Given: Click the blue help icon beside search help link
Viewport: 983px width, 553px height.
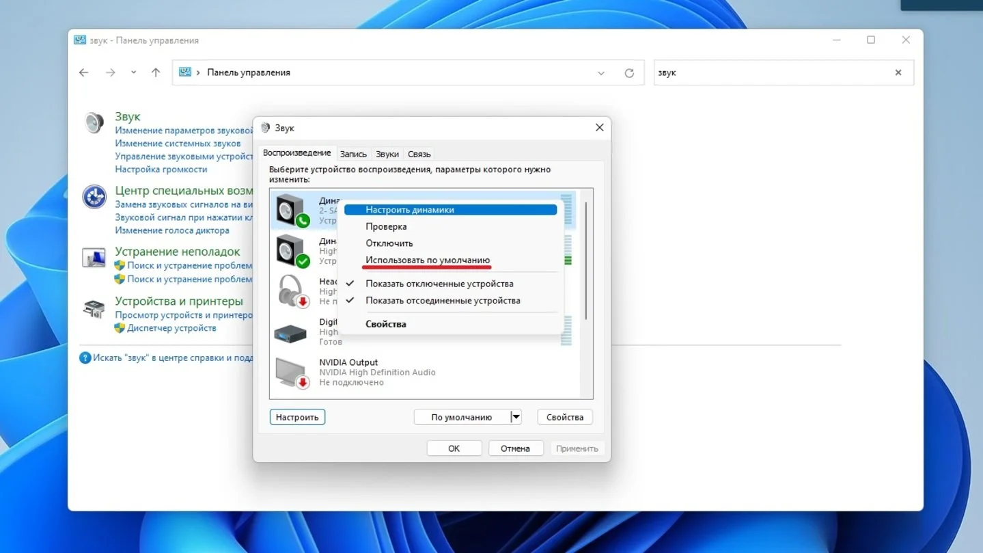Looking at the screenshot, I should click(x=85, y=358).
